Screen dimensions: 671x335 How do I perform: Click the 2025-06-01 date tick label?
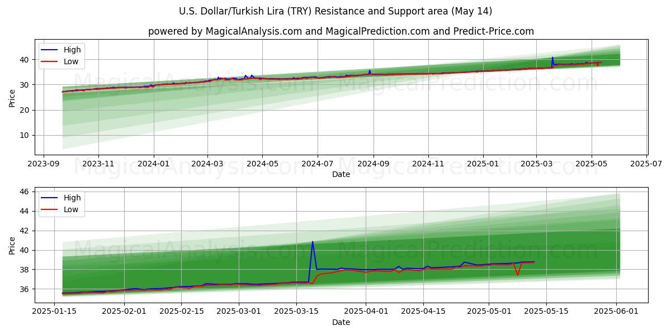[x=616, y=312]
